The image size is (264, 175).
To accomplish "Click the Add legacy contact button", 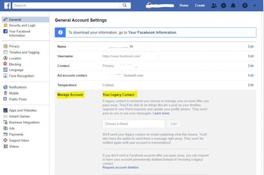I will pyautogui.click(x=174, y=124).
